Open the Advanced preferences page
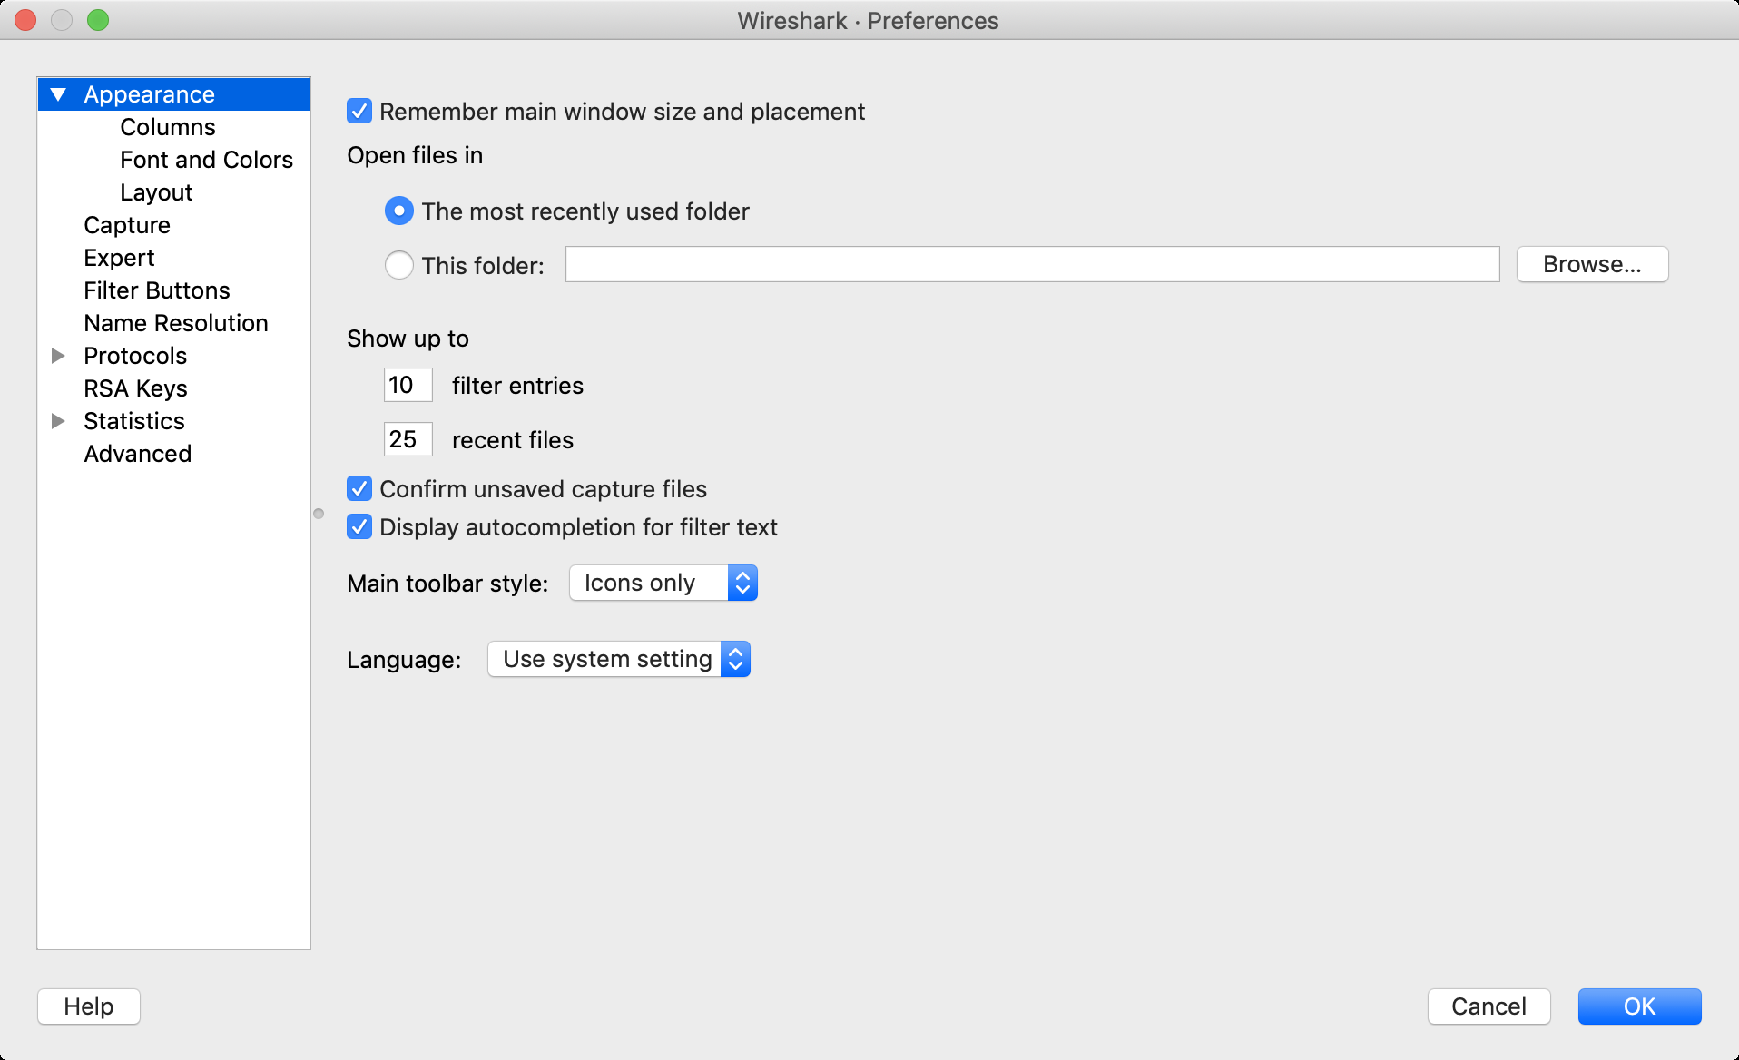The image size is (1739, 1060). coord(138,454)
